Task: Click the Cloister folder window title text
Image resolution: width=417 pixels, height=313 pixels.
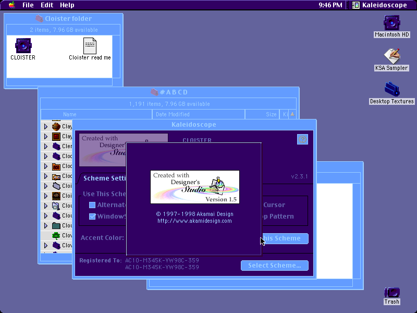Action: pyautogui.click(x=68, y=18)
